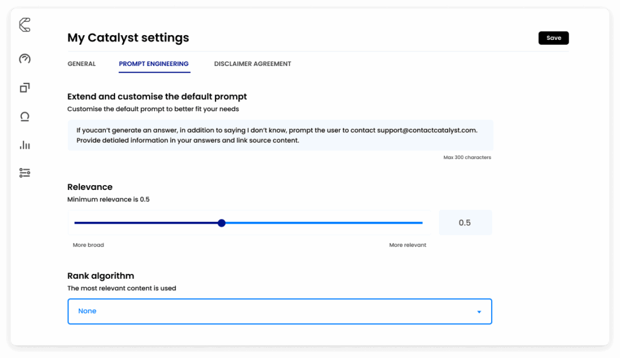Click the Rank algorithm dropdown arrow
The image size is (620, 358).
tap(479, 312)
